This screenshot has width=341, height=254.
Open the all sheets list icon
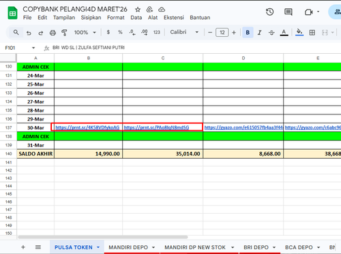[38, 247]
